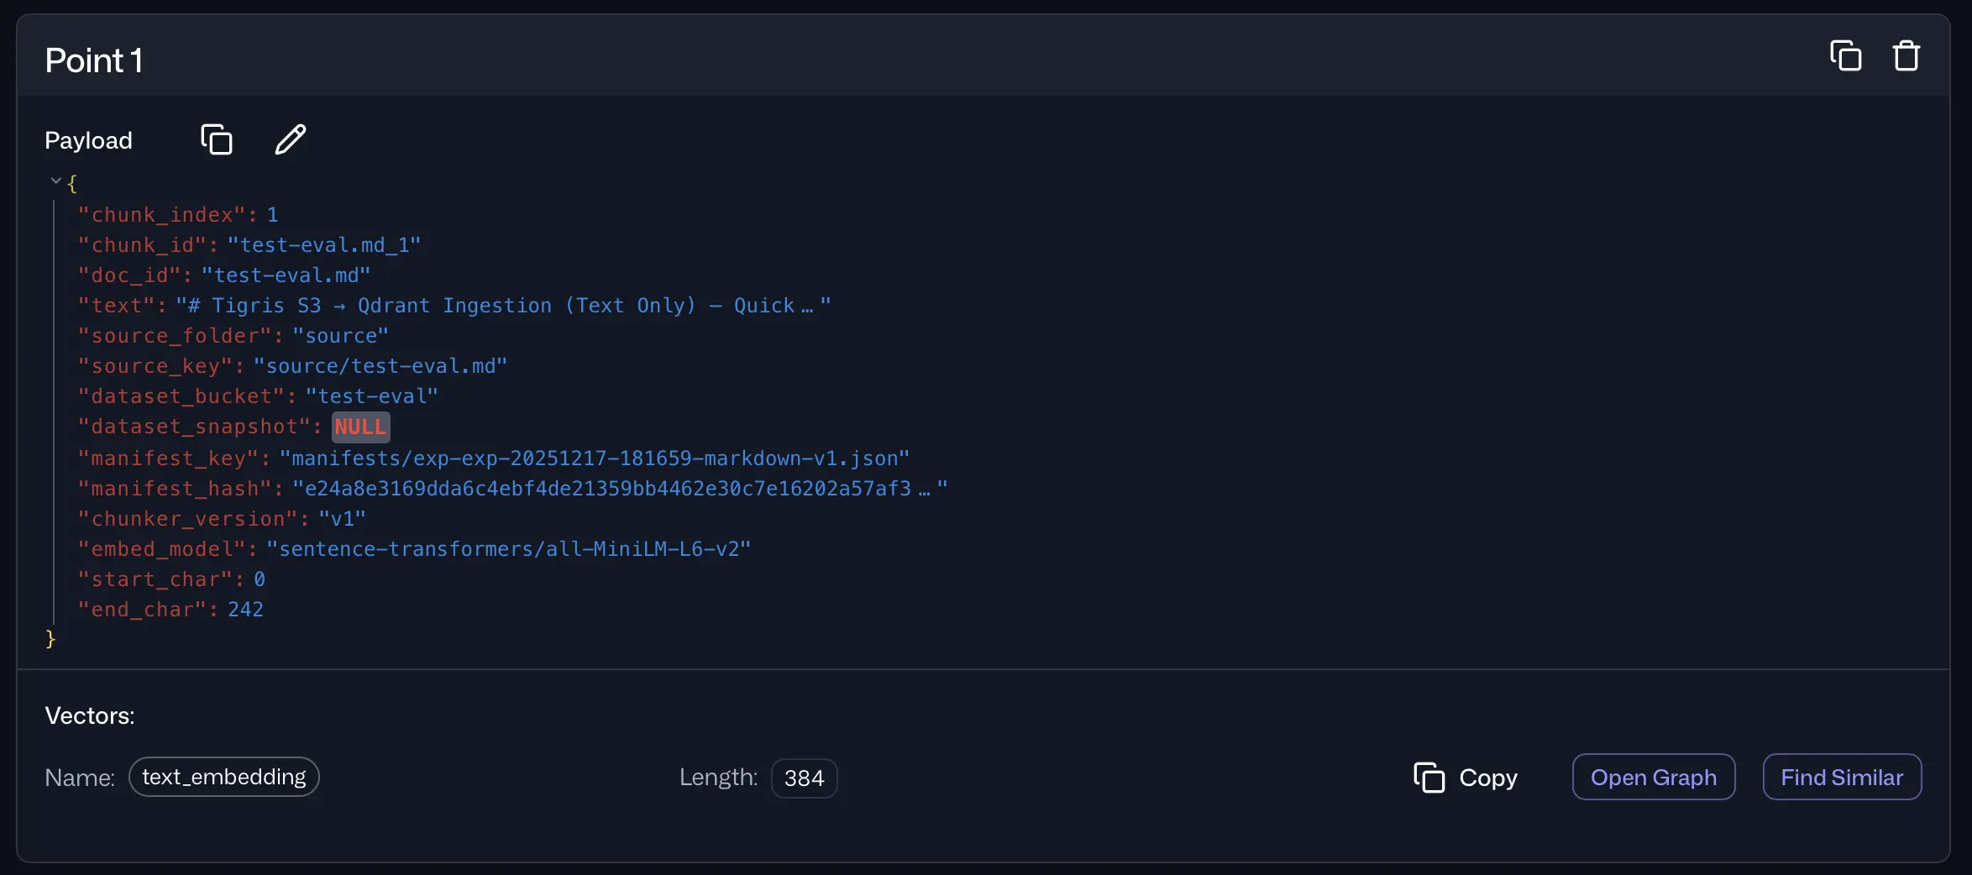This screenshot has width=1972, height=875.
Task: Click the NULL badge for dataset_snapshot
Action: 360,427
